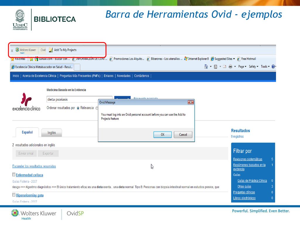Open the Tools menu
The height and width of the screenshot is (225, 300).
(265, 67)
